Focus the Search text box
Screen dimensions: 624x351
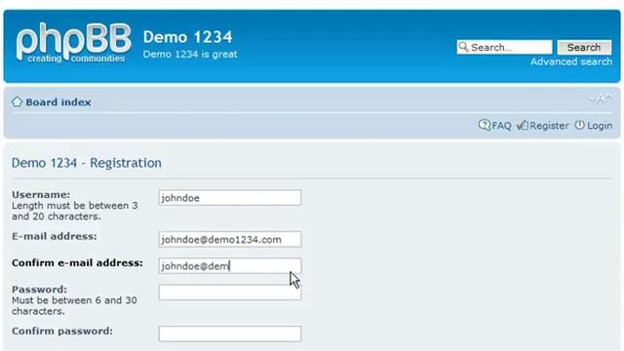coord(505,48)
